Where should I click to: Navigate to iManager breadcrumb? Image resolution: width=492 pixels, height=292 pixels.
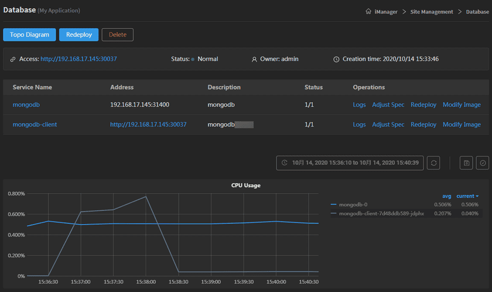(387, 12)
